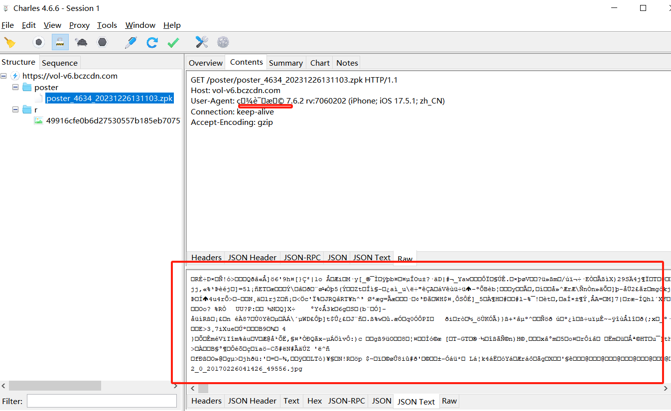The width and height of the screenshot is (671, 411).
Task: Select response pane JSON Header tab
Action: coord(252,401)
